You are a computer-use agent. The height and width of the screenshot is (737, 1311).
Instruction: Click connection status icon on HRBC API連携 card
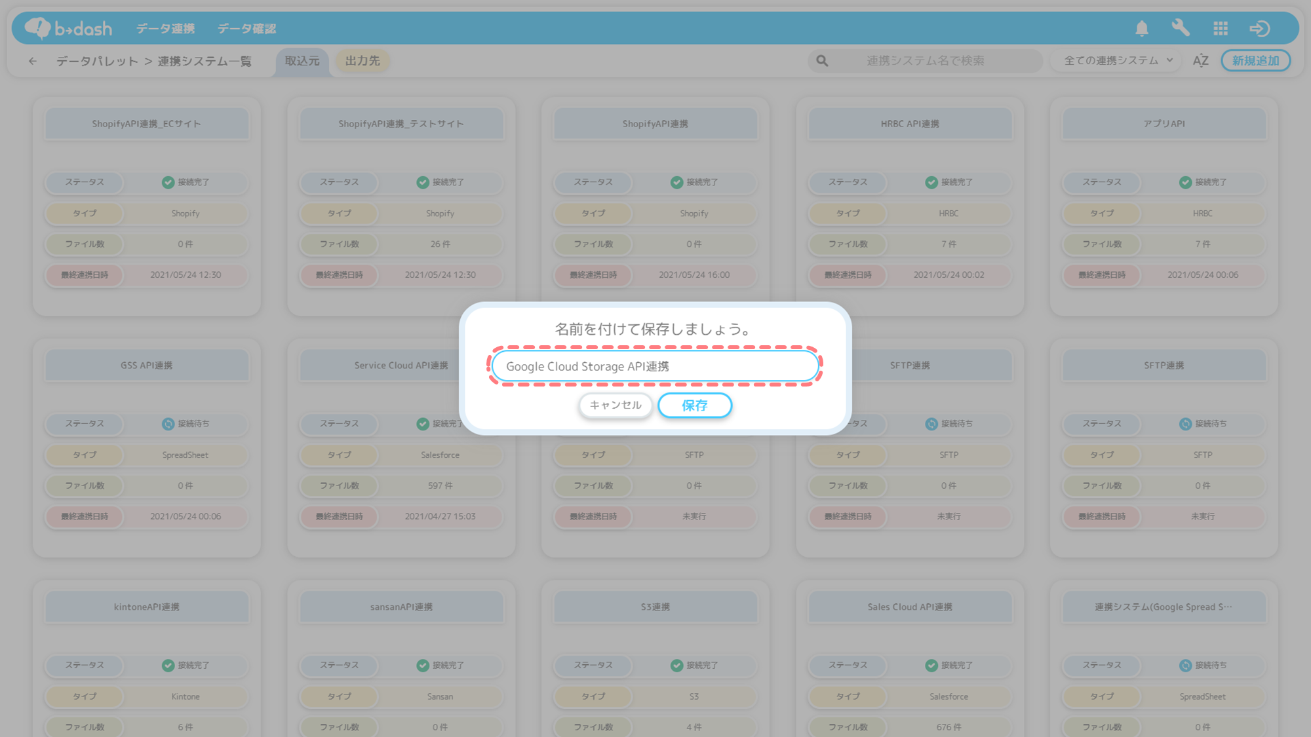931,182
